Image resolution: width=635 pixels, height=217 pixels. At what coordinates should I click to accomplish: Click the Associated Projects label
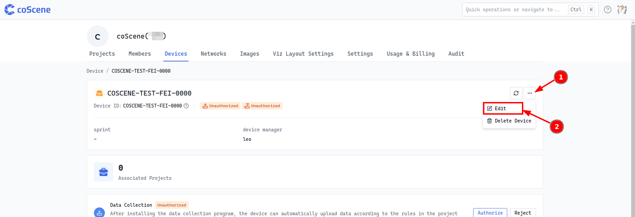[145, 178]
